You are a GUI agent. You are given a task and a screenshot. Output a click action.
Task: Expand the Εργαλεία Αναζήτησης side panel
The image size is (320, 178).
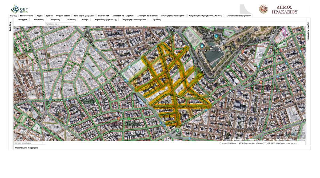tap(308, 31)
